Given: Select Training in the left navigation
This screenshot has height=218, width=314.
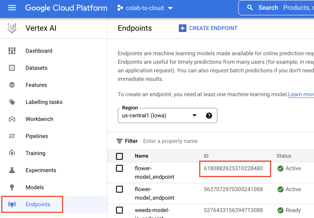Looking at the screenshot, I should [x=35, y=153].
